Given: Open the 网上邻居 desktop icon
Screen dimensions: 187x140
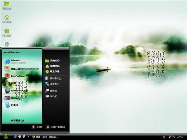Looking at the screenshot, I should click(7, 32).
